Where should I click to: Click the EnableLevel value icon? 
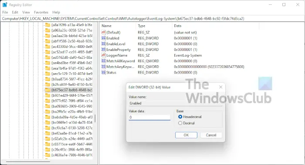[104, 44]
